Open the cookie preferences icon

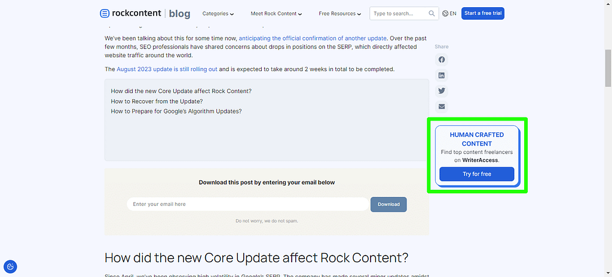(x=10, y=266)
